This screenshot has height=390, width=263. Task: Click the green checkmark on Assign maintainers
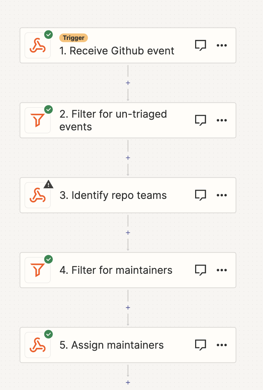click(48, 333)
